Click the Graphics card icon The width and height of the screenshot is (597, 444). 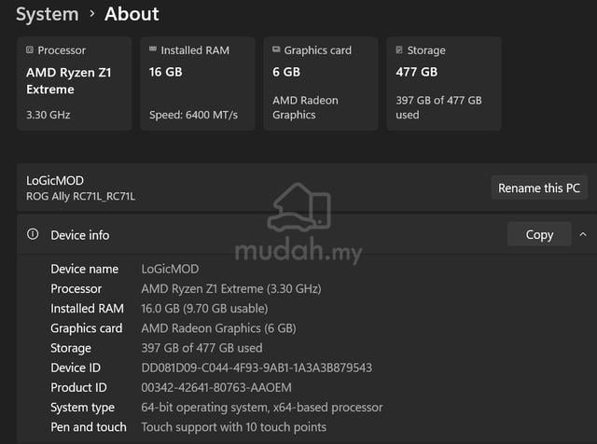coord(276,49)
